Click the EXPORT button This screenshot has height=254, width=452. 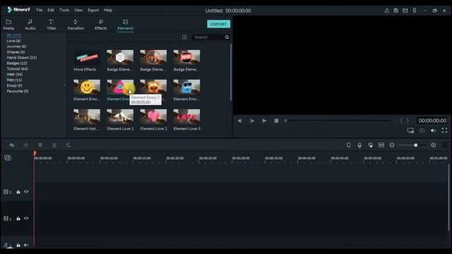pos(218,24)
